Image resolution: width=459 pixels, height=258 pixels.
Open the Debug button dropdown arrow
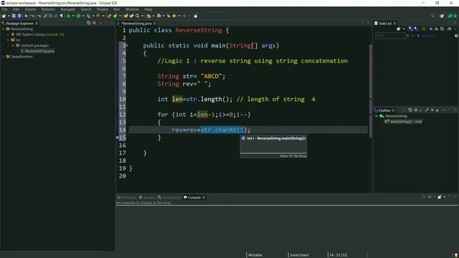click(x=73, y=16)
